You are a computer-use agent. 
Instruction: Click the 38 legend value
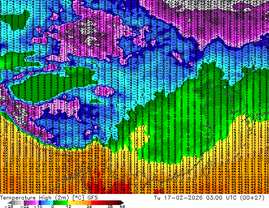110,206
